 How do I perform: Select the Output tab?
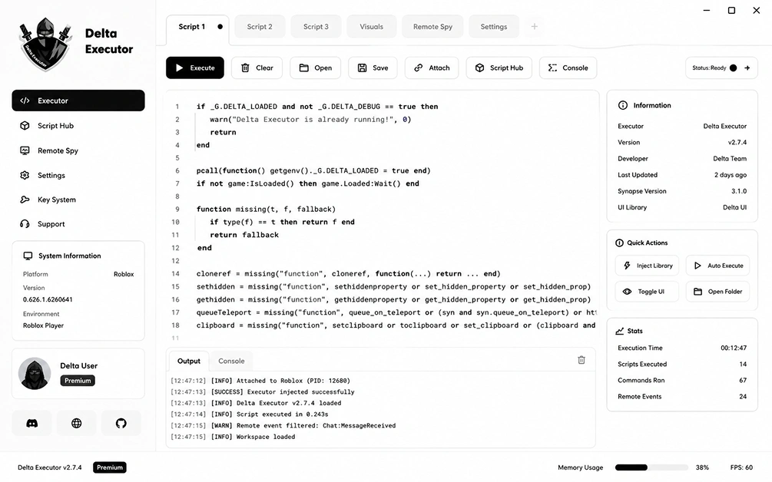coord(188,361)
